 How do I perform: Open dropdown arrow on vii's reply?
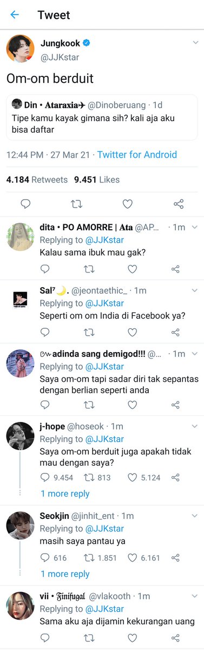coord(195,596)
